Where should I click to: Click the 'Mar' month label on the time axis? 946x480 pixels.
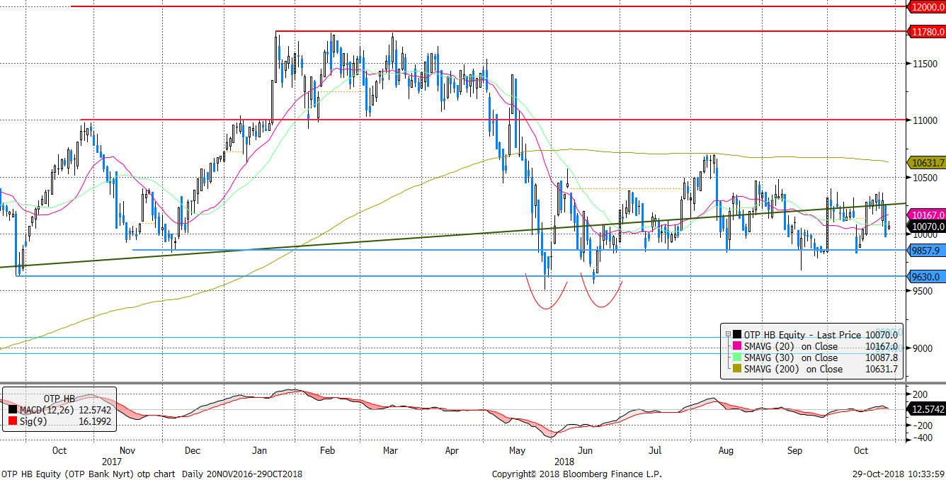(x=391, y=450)
